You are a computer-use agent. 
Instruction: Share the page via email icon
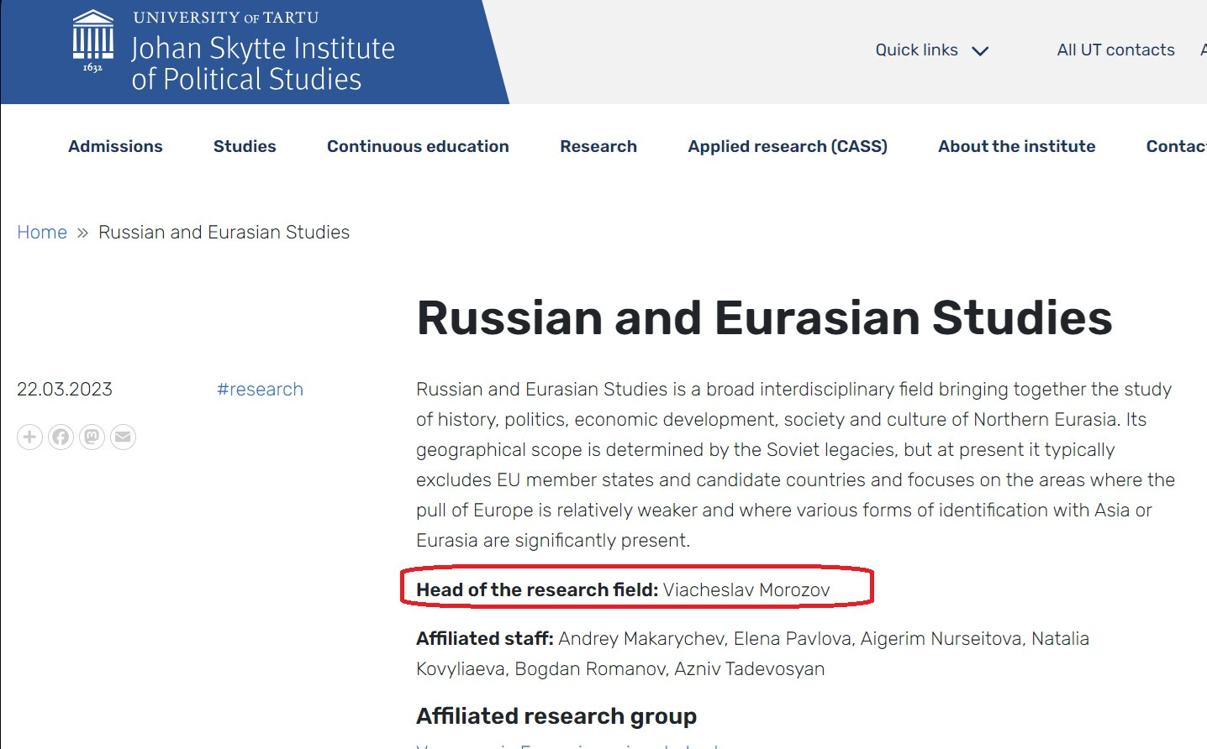coord(123,437)
